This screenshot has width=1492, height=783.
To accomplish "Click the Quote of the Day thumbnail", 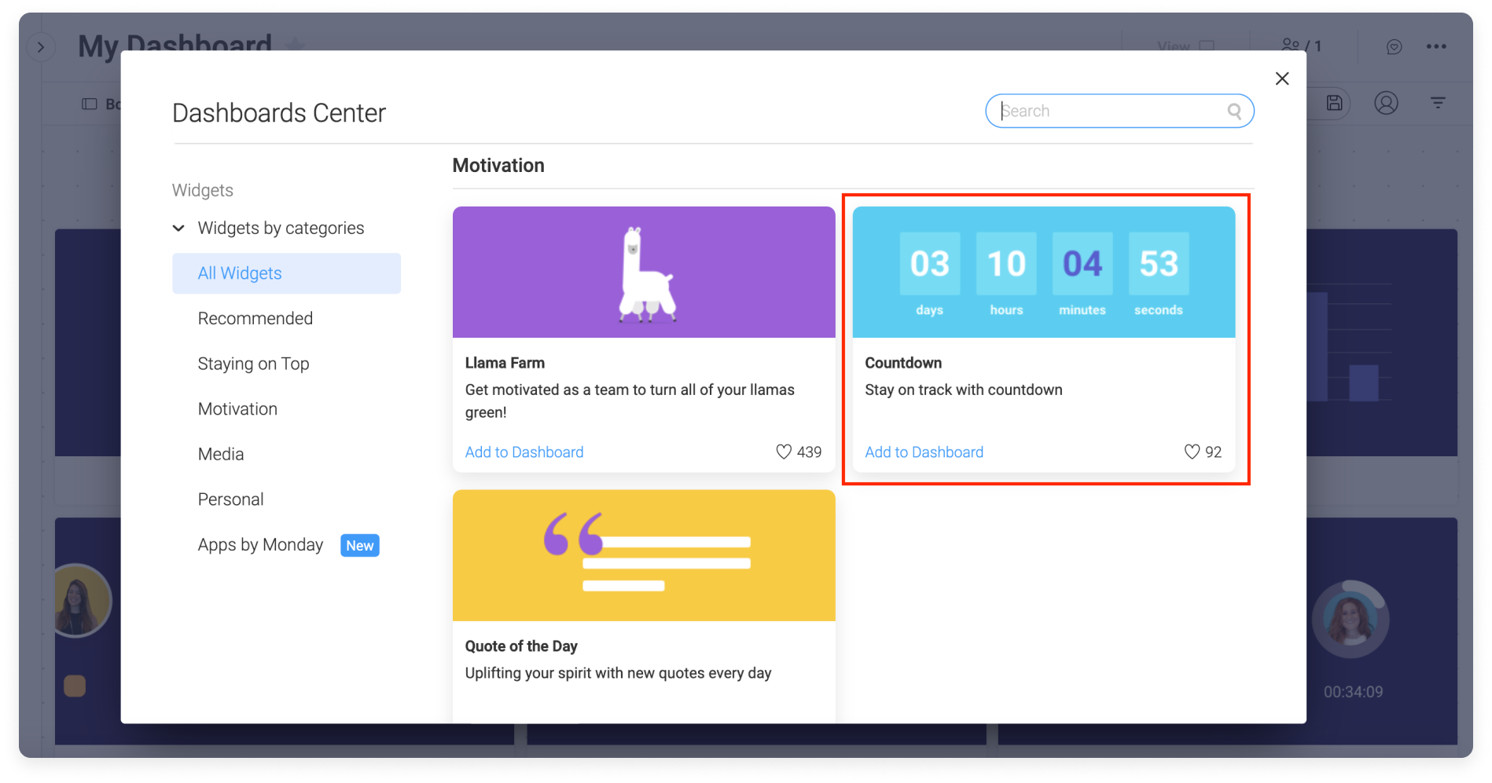I will coord(644,555).
